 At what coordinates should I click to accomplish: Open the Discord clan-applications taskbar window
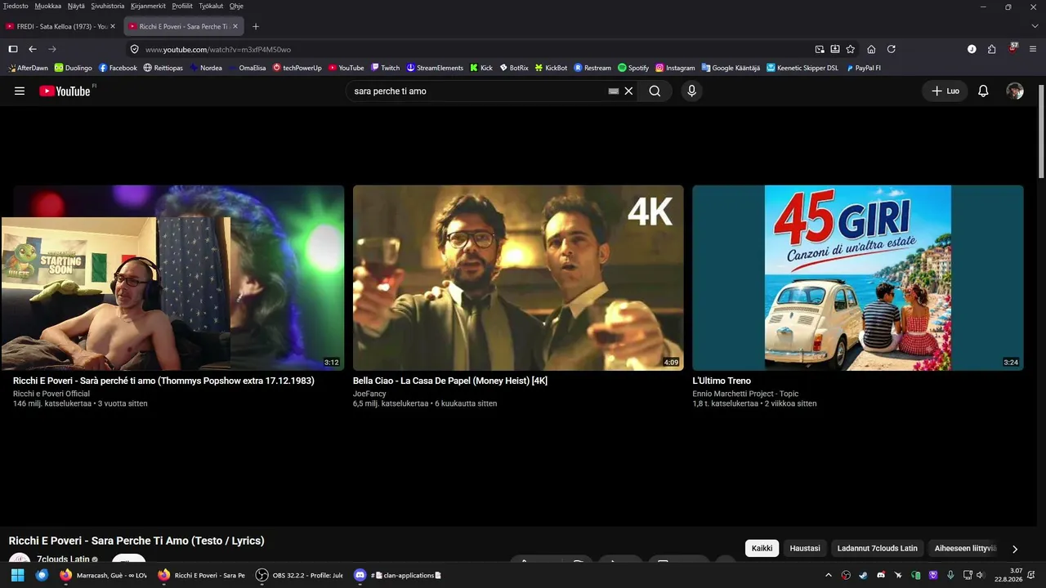397,575
